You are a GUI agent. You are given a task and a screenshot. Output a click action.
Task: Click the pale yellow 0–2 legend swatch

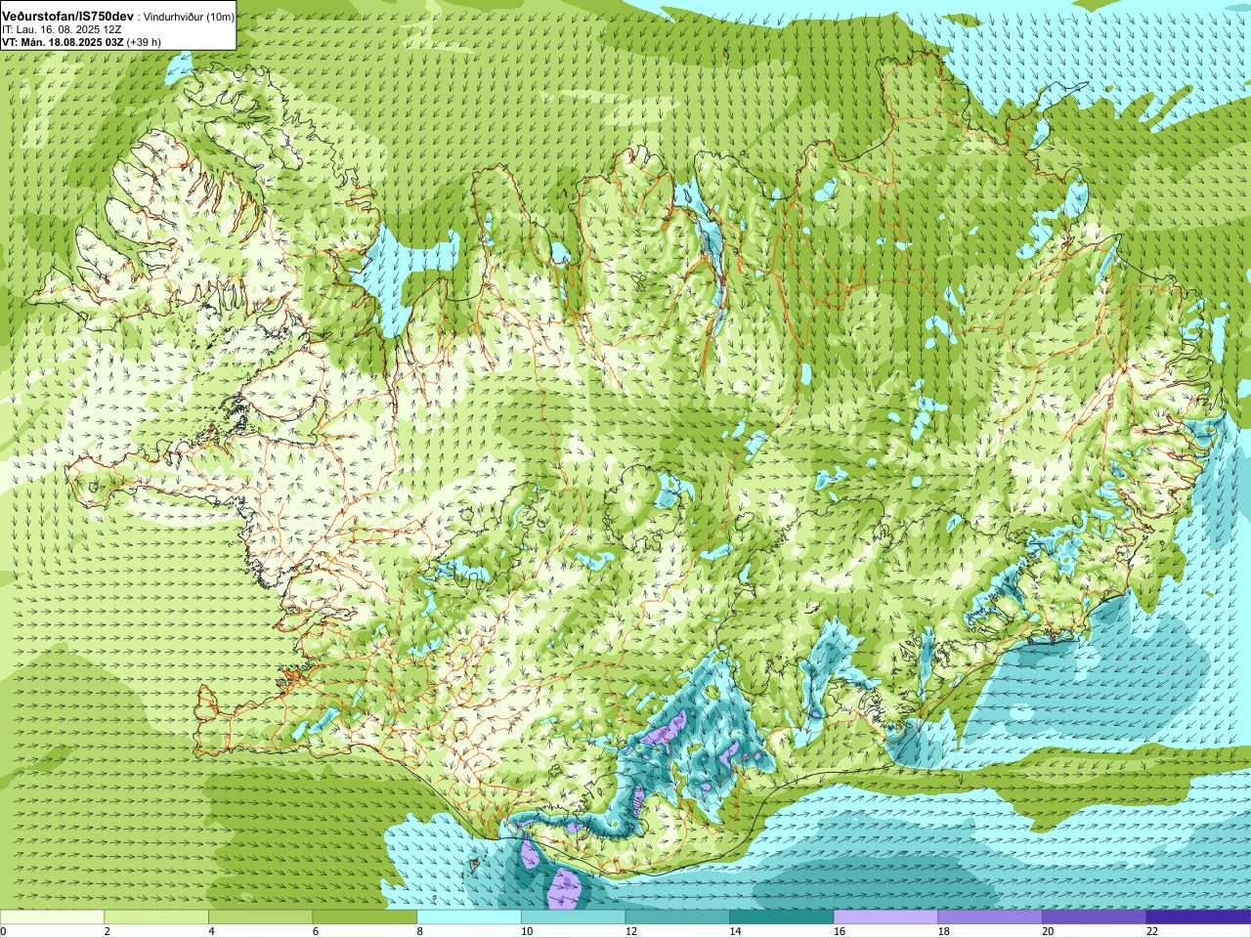tap(52, 917)
